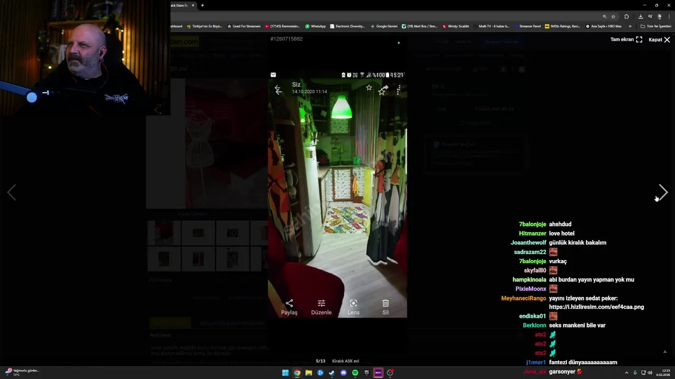Open the Paylaş share icon in phone screenshot

[289, 307]
